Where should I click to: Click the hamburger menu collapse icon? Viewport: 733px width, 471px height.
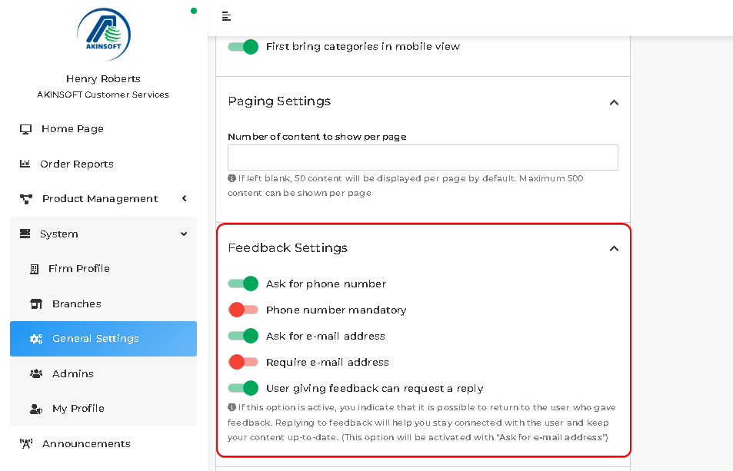pyautogui.click(x=226, y=16)
